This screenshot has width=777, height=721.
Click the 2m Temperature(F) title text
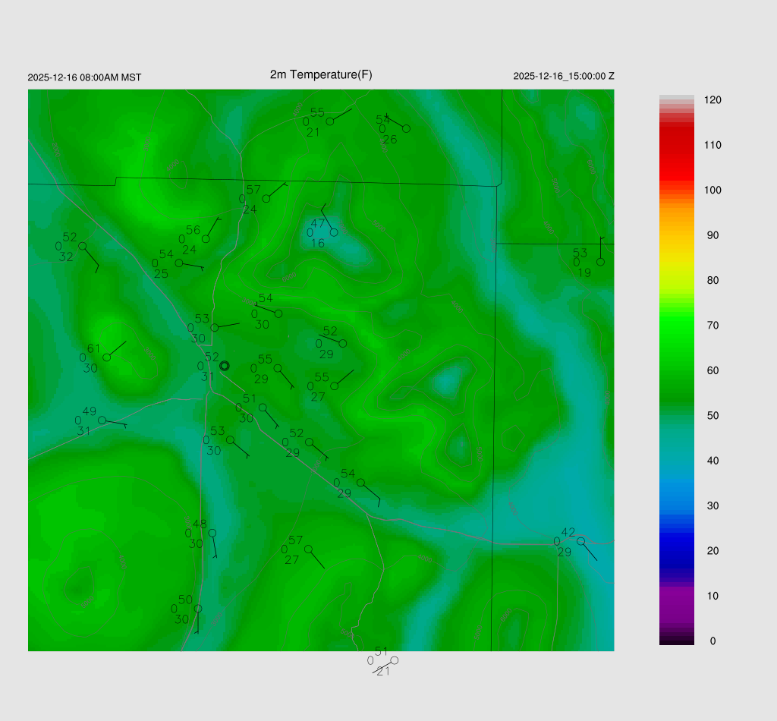click(321, 74)
